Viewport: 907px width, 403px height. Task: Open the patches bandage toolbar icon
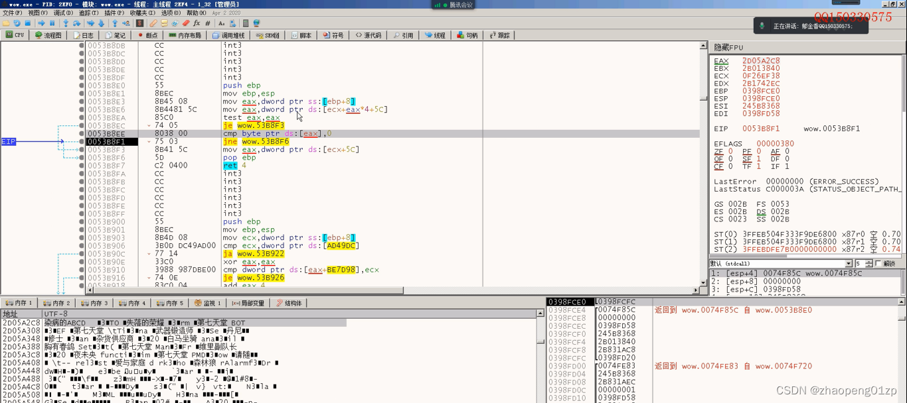(153, 23)
